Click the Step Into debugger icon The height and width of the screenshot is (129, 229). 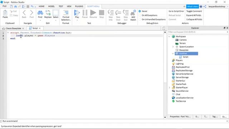pos(111,13)
